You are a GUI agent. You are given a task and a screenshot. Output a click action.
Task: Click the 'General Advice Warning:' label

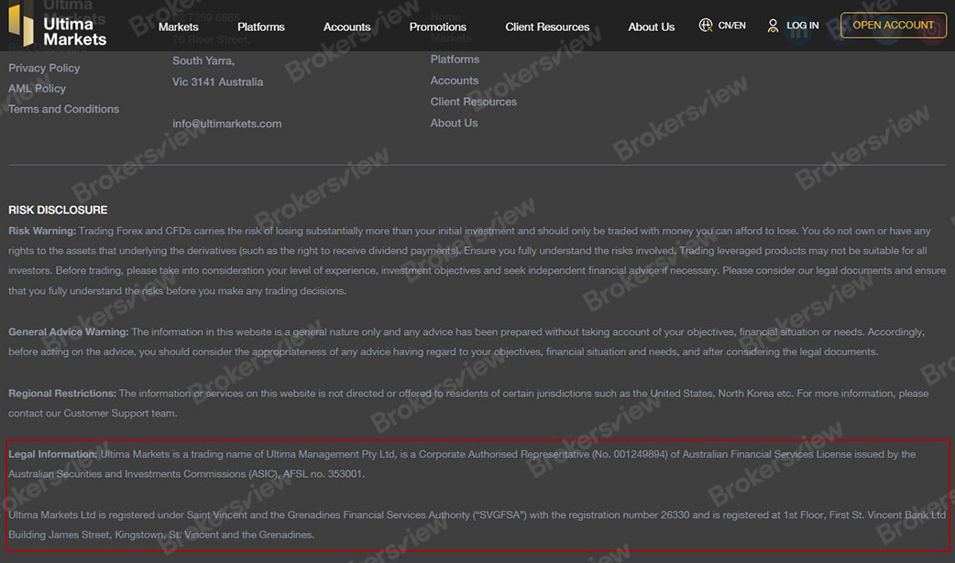[x=68, y=332]
